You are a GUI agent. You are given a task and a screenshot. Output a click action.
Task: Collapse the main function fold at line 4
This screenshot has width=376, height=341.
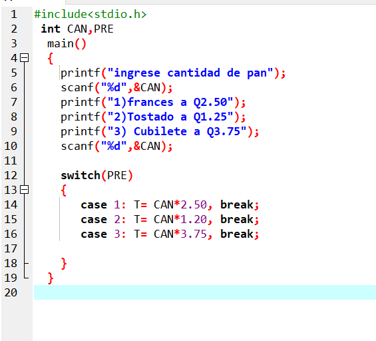[x=24, y=58]
